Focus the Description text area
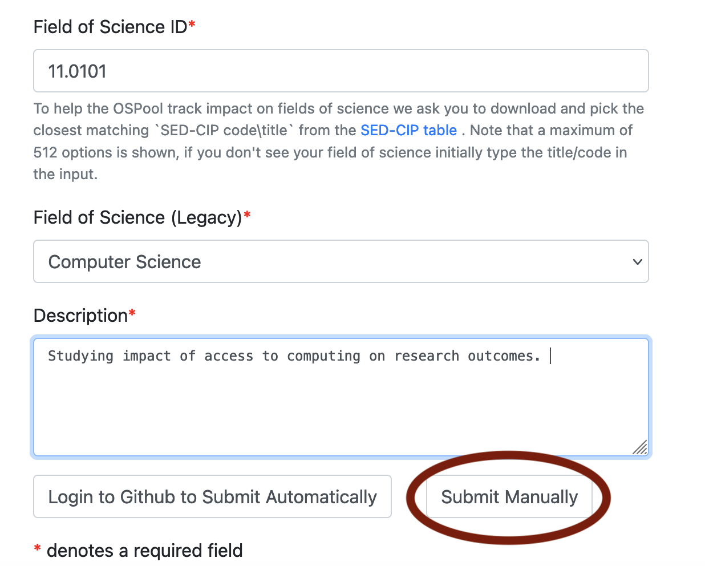Image resolution: width=705 pixels, height=566 pixels. pyautogui.click(x=341, y=397)
